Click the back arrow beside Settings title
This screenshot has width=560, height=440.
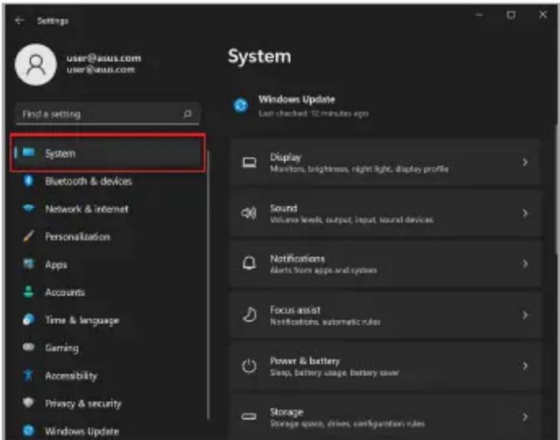[x=19, y=21]
